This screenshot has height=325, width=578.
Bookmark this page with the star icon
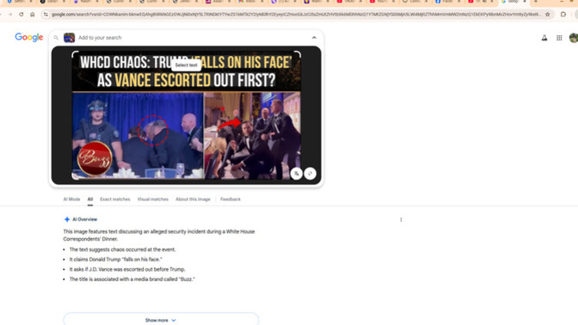[548, 15]
